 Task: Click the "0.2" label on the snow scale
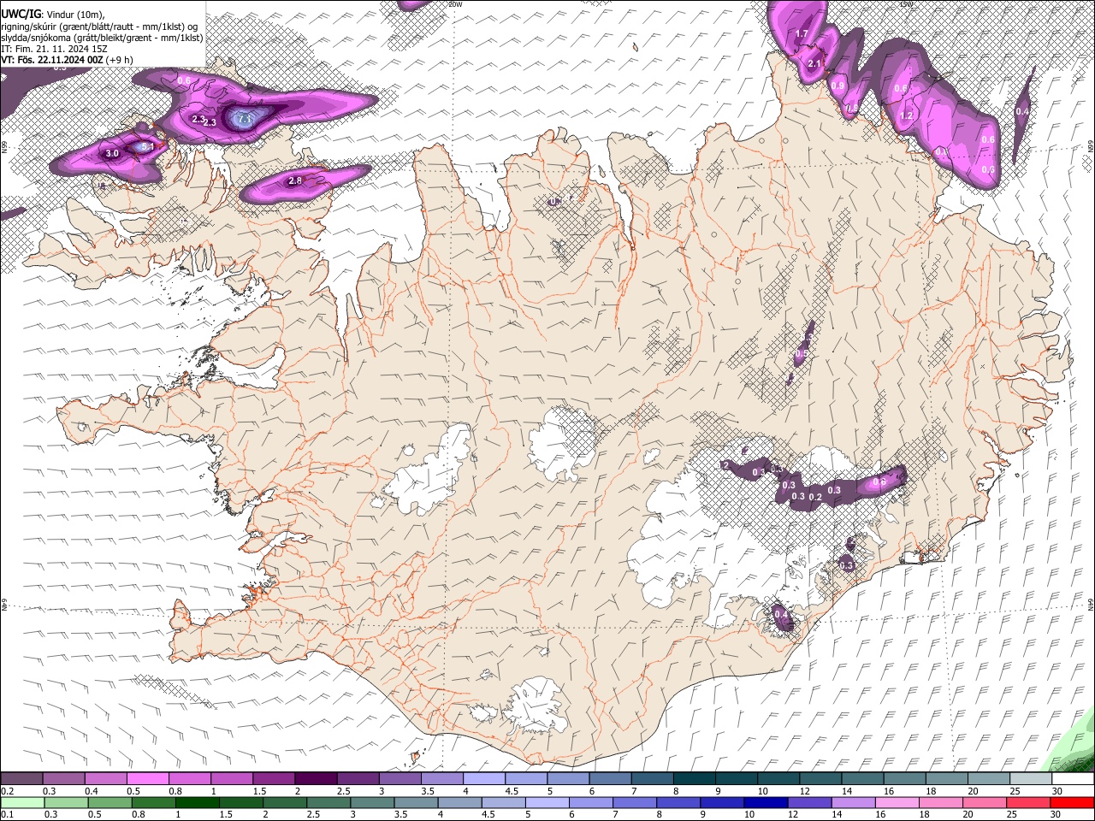coord(7,791)
